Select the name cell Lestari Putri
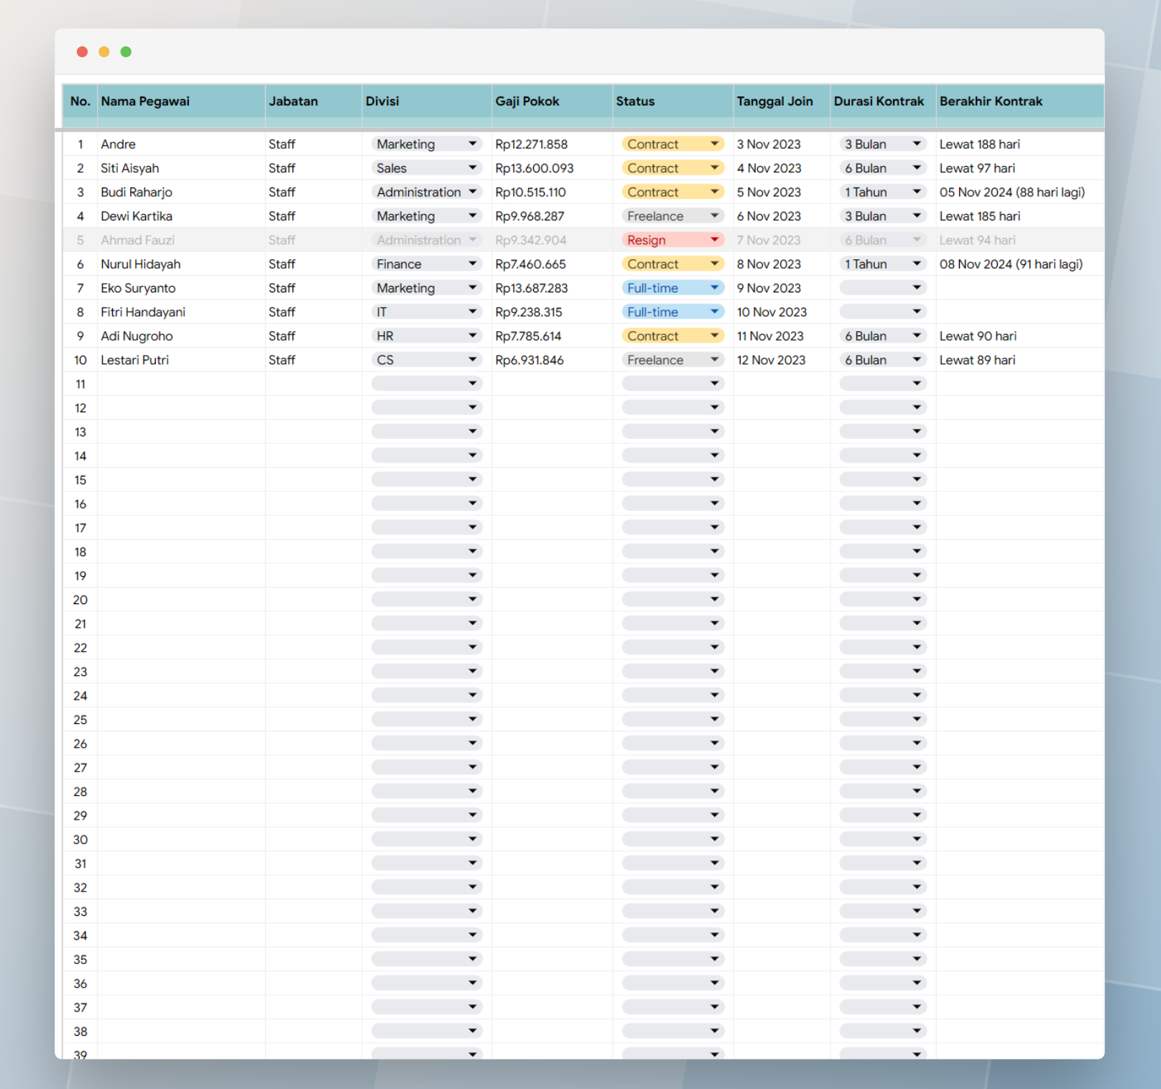 pyautogui.click(x=181, y=360)
